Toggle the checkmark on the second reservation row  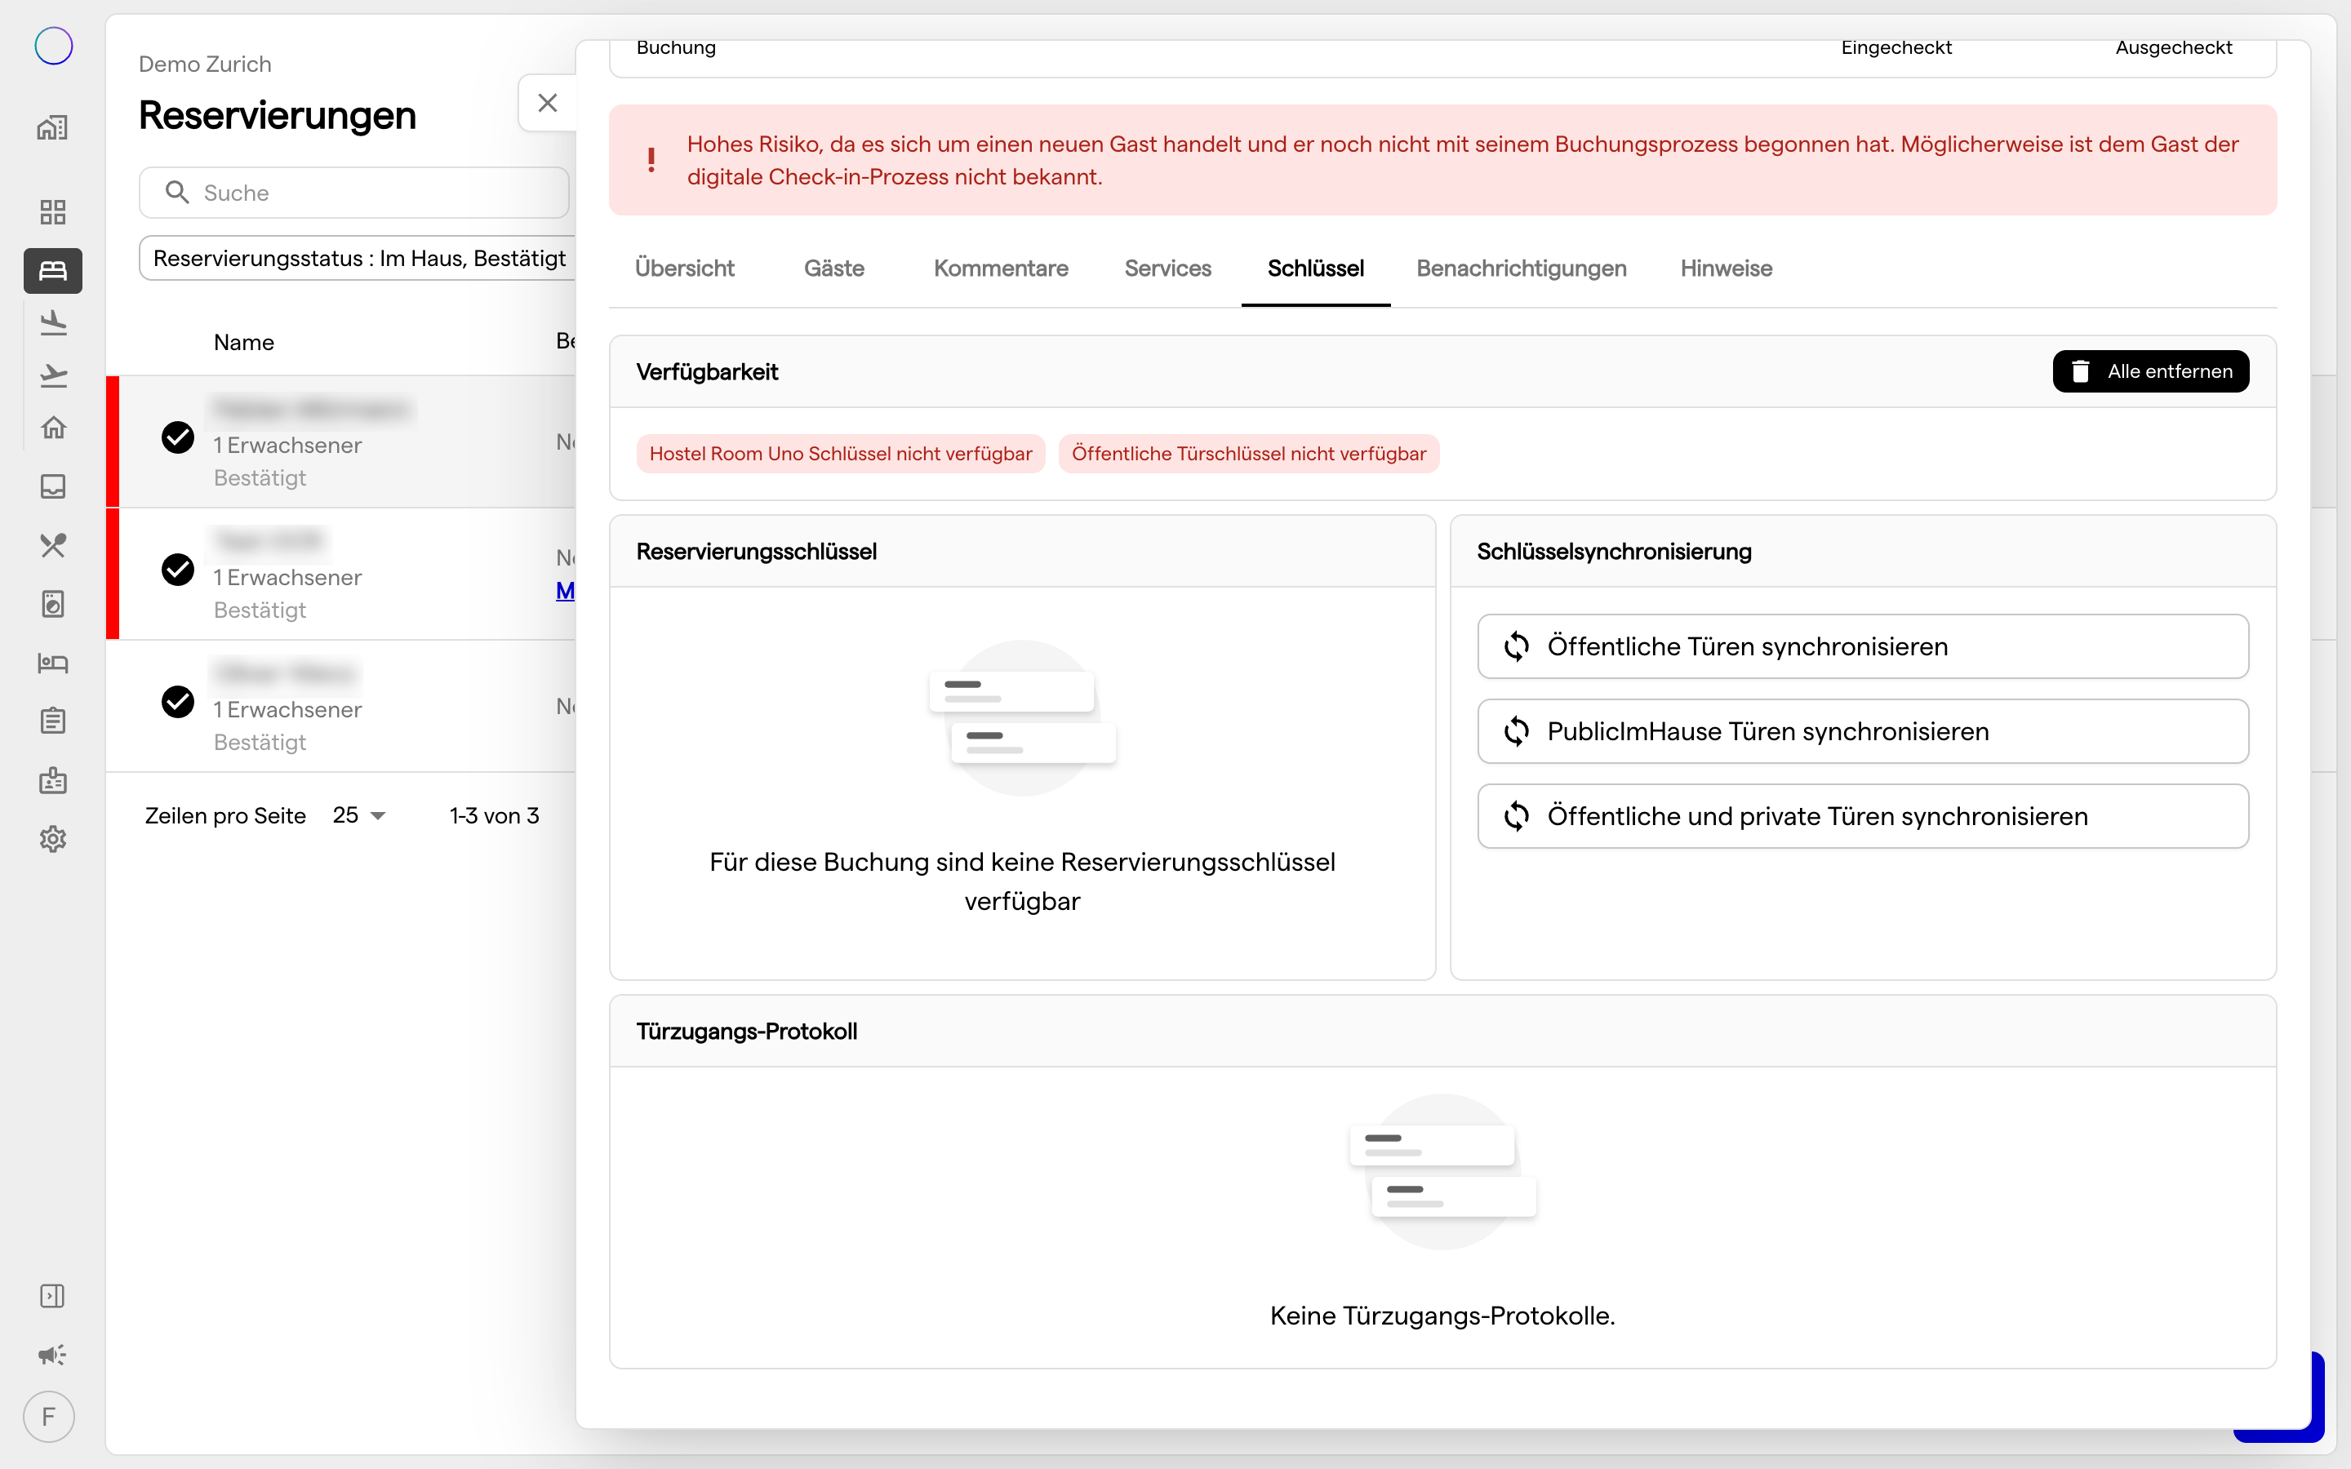[x=178, y=570]
